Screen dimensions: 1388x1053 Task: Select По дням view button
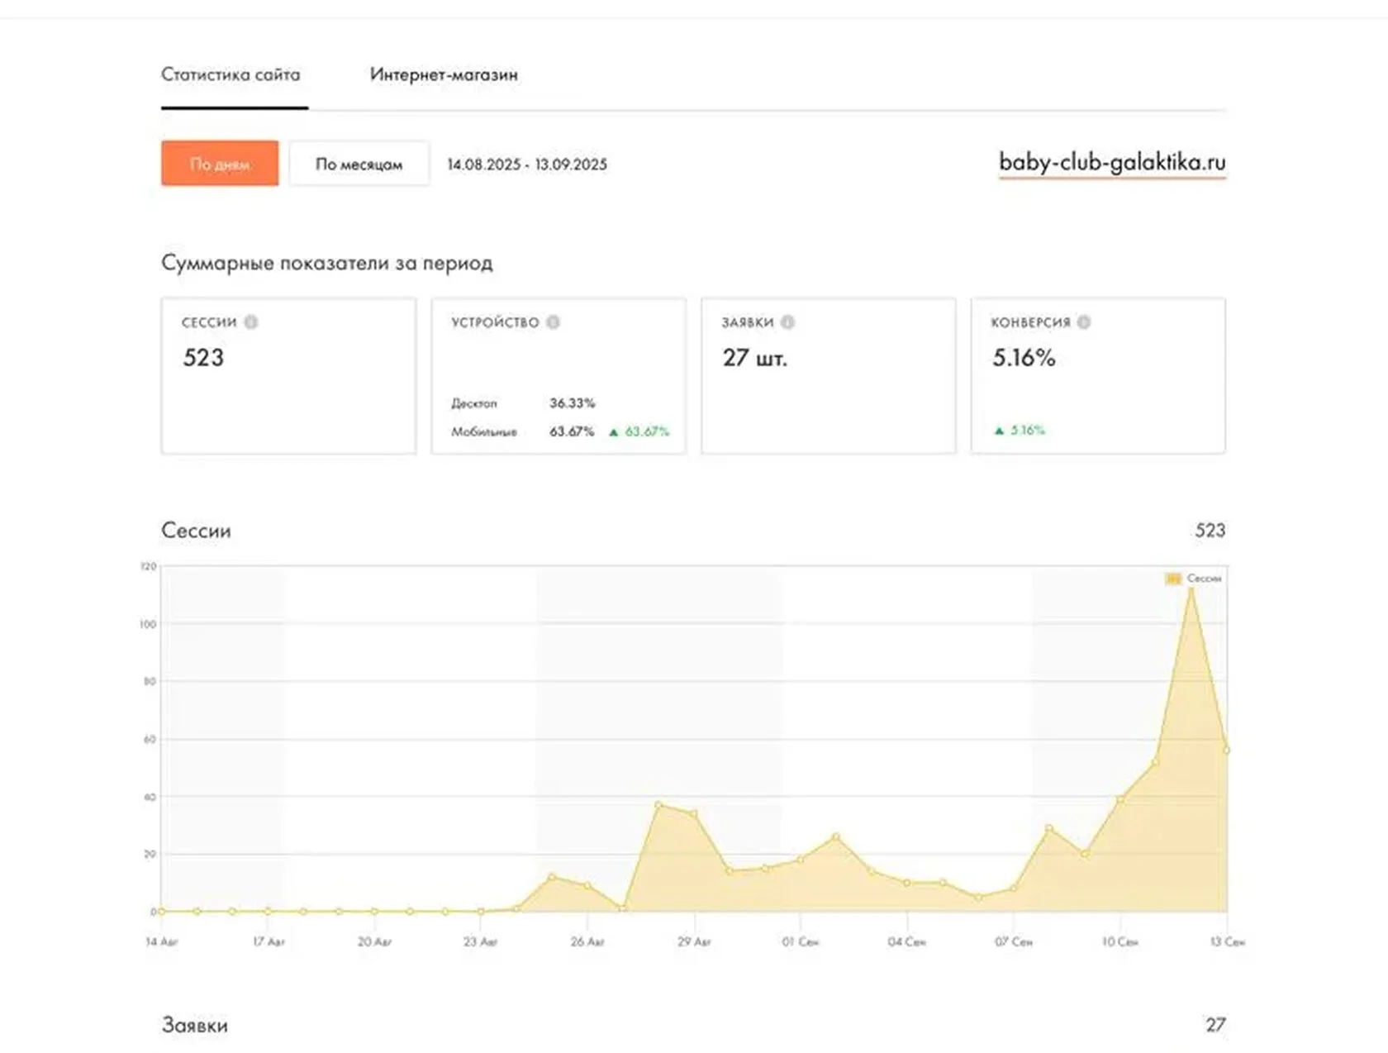click(x=220, y=164)
